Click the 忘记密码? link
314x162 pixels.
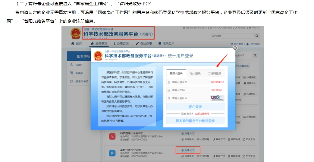coord(217,90)
